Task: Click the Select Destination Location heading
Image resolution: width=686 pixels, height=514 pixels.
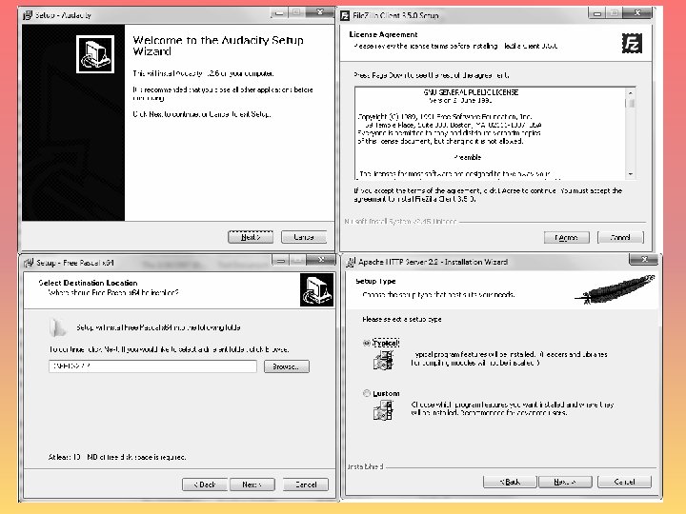Action: [88, 283]
